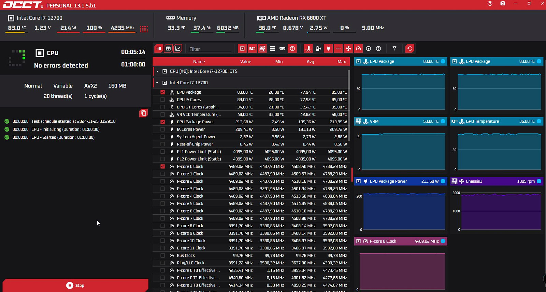Screen dimensions: 546x292
Task: Open info for the CPU Package Power graph
Action: [443, 181]
